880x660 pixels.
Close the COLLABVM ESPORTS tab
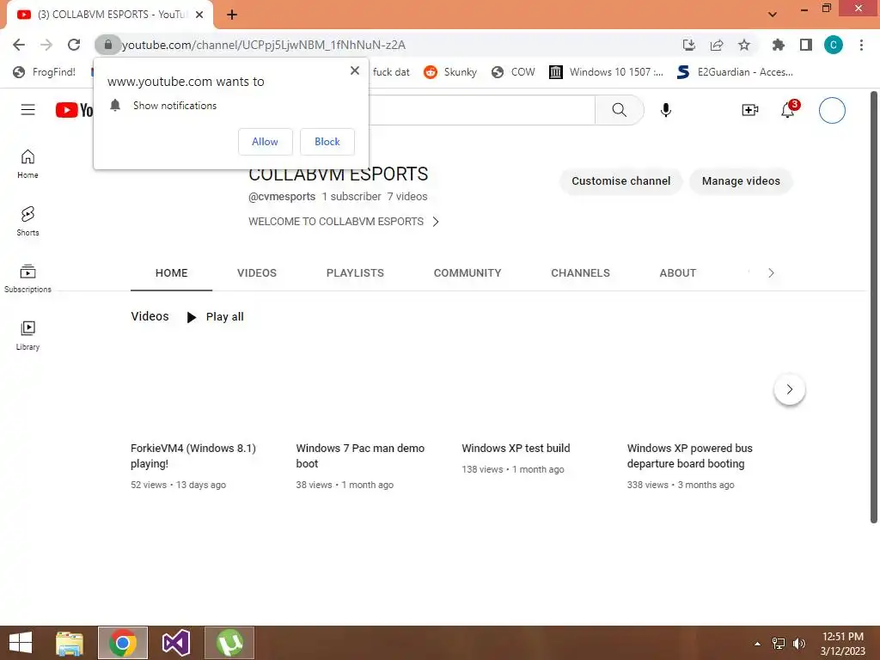(199, 15)
